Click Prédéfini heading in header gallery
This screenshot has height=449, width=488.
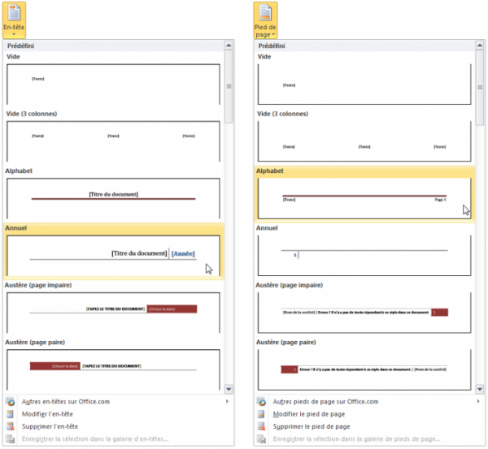tap(21, 45)
